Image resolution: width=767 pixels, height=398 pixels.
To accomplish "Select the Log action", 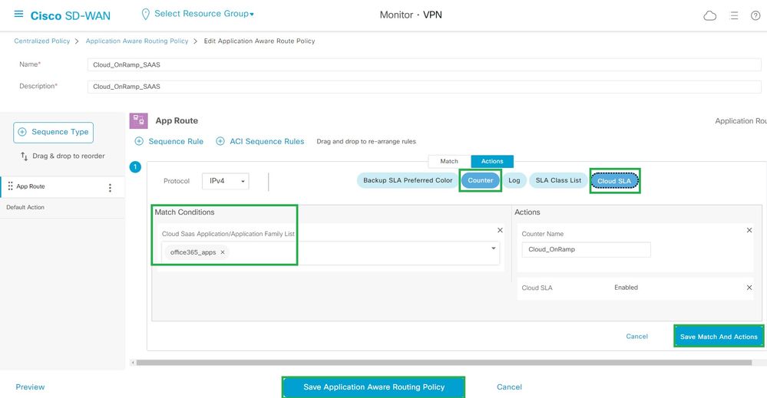I will tap(514, 180).
